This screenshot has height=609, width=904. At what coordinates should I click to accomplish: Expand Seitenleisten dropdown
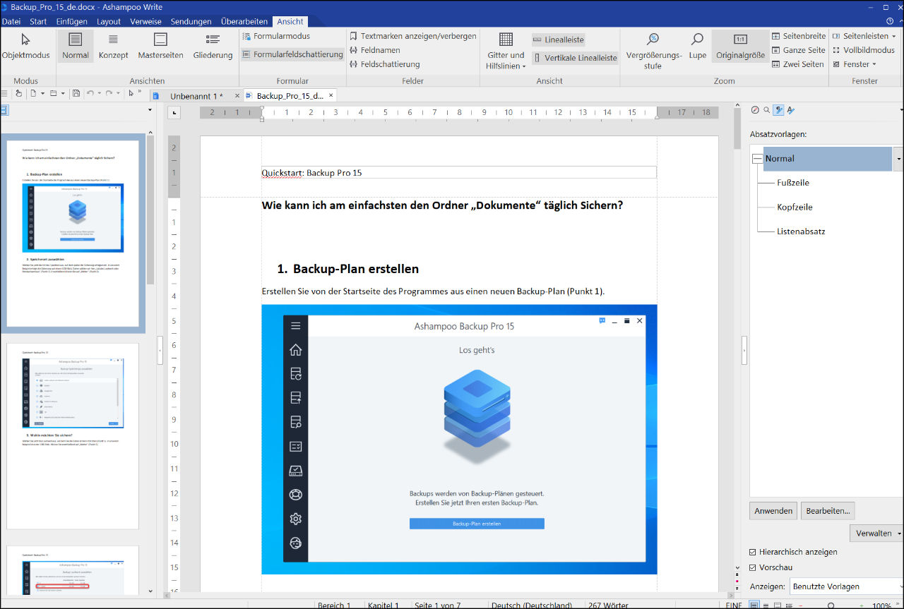[864, 36]
